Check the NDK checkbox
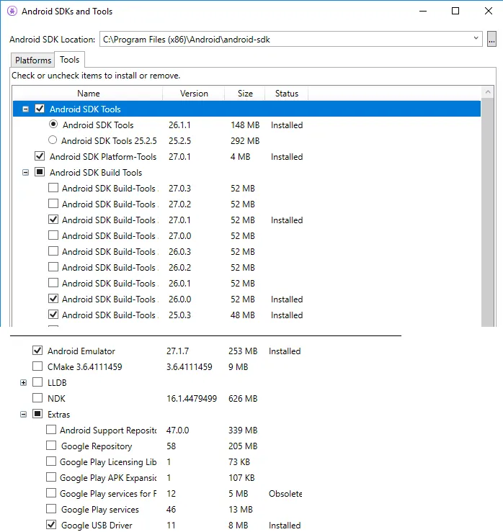The height and width of the screenshot is (532, 503). pos(37,397)
